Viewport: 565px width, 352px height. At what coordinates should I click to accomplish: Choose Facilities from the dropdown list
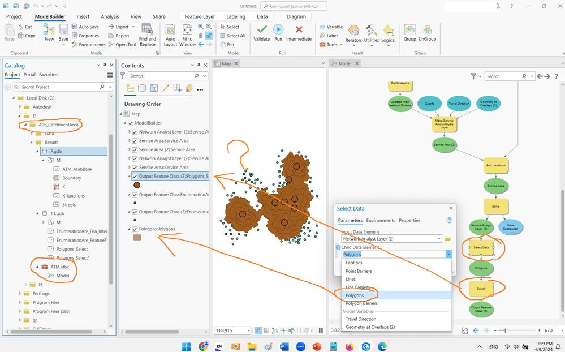tap(396, 263)
